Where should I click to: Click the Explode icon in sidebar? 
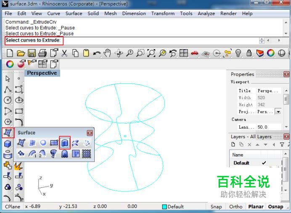pos(19,166)
